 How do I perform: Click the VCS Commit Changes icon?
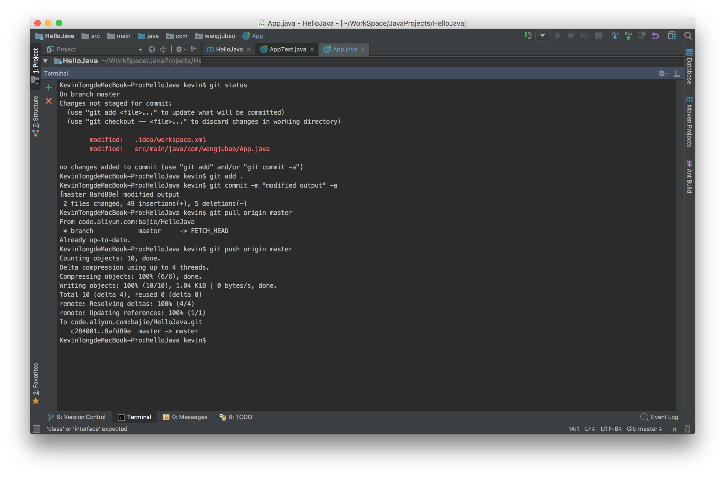click(x=628, y=36)
